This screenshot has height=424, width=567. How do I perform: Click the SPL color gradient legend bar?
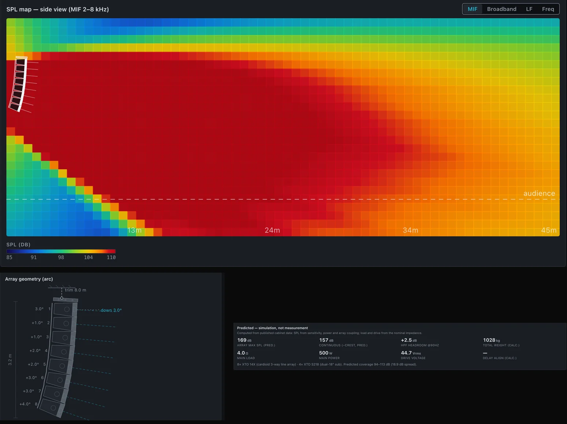tap(61, 251)
